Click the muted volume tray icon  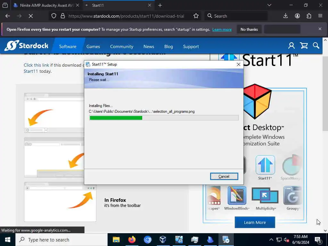(286, 240)
